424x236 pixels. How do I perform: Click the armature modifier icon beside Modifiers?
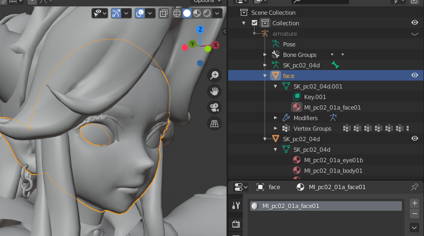tap(333, 117)
